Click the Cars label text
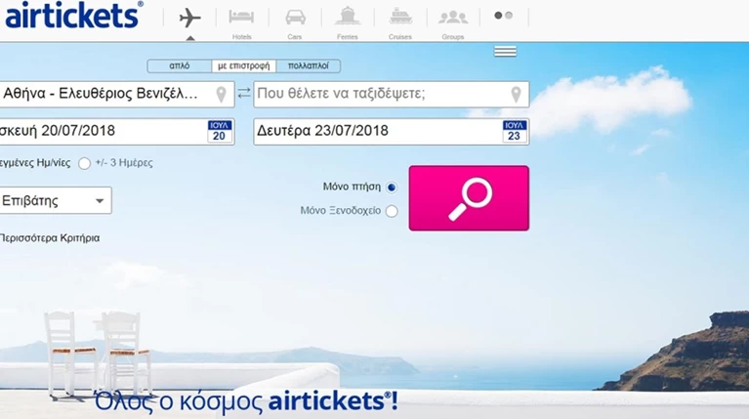The width and height of the screenshot is (749, 419). (295, 37)
